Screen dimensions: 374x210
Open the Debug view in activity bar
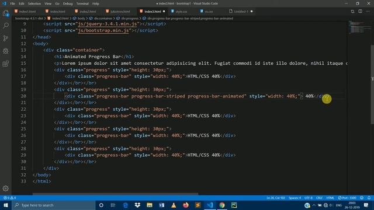5,51
